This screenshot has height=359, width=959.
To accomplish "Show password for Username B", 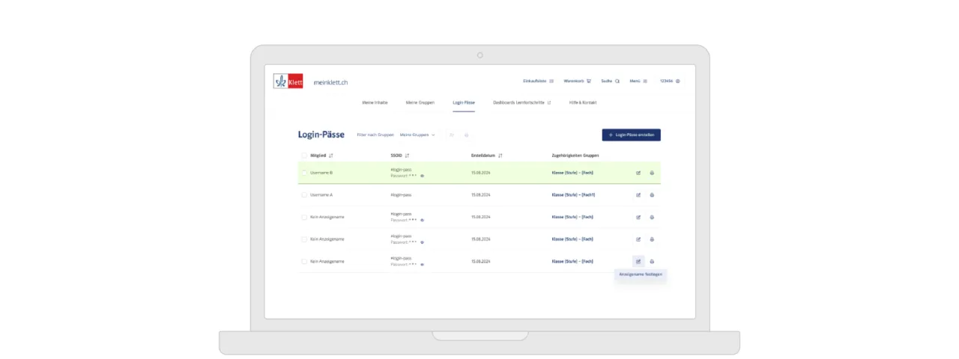I will [423, 176].
